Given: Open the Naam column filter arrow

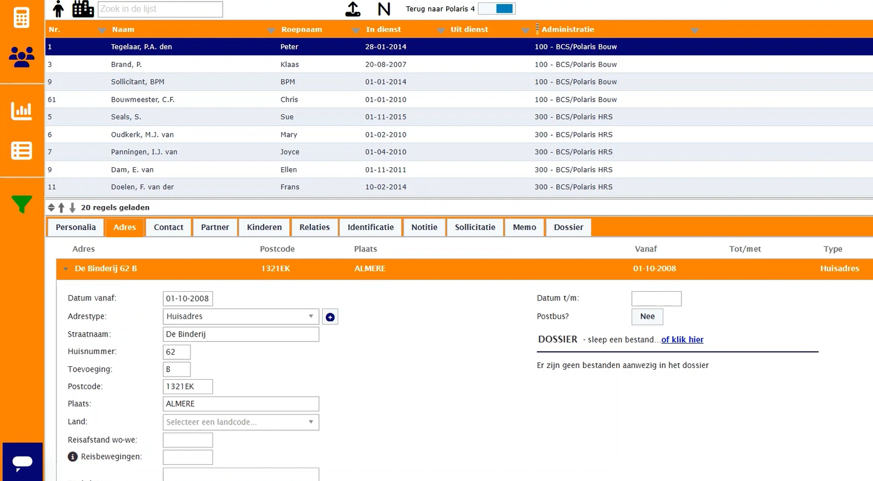Looking at the screenshot, I should point(271,30).
